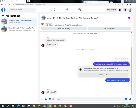Click the Find friends button

[112, 10]
